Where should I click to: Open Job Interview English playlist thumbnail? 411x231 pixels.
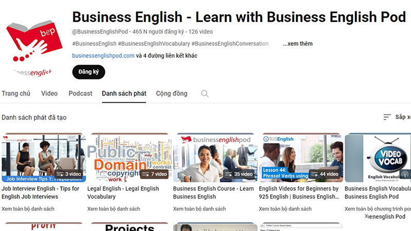point(44,158)
